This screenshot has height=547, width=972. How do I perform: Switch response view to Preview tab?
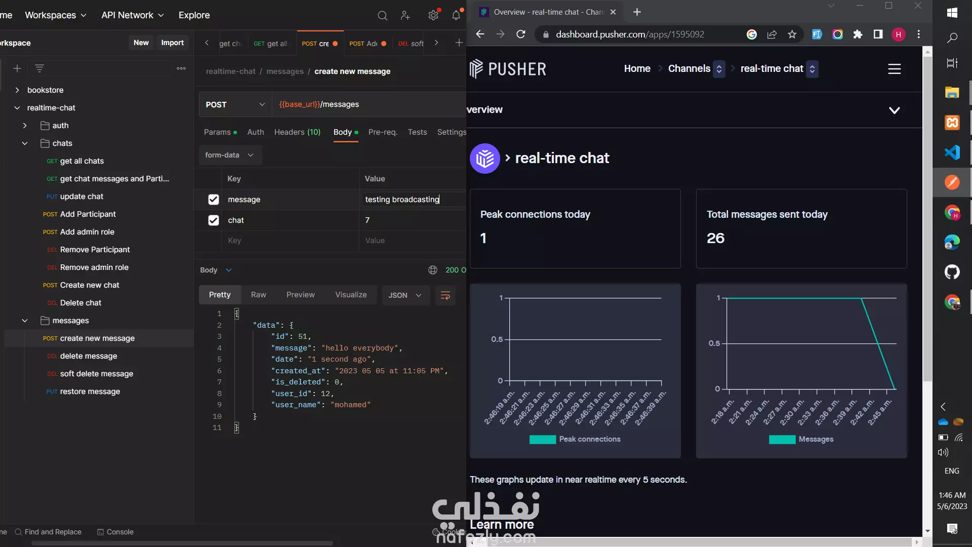click(300, 295)
